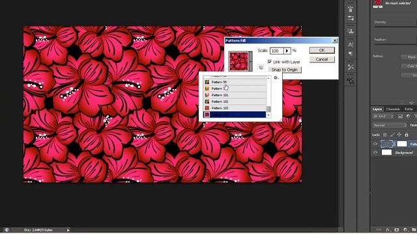Select Pattern 99 in the list
Screen dimensions: 417x234
[x=235, y=82]
